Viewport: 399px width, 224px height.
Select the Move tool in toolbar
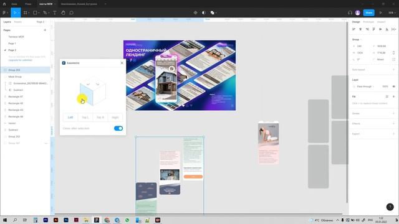14,12
